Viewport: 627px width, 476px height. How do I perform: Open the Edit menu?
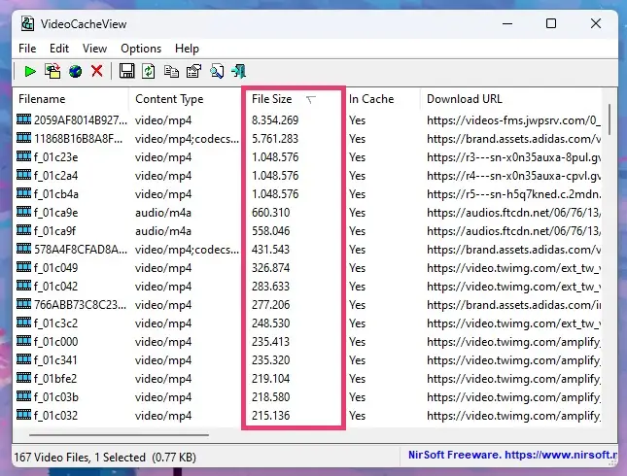59,49
